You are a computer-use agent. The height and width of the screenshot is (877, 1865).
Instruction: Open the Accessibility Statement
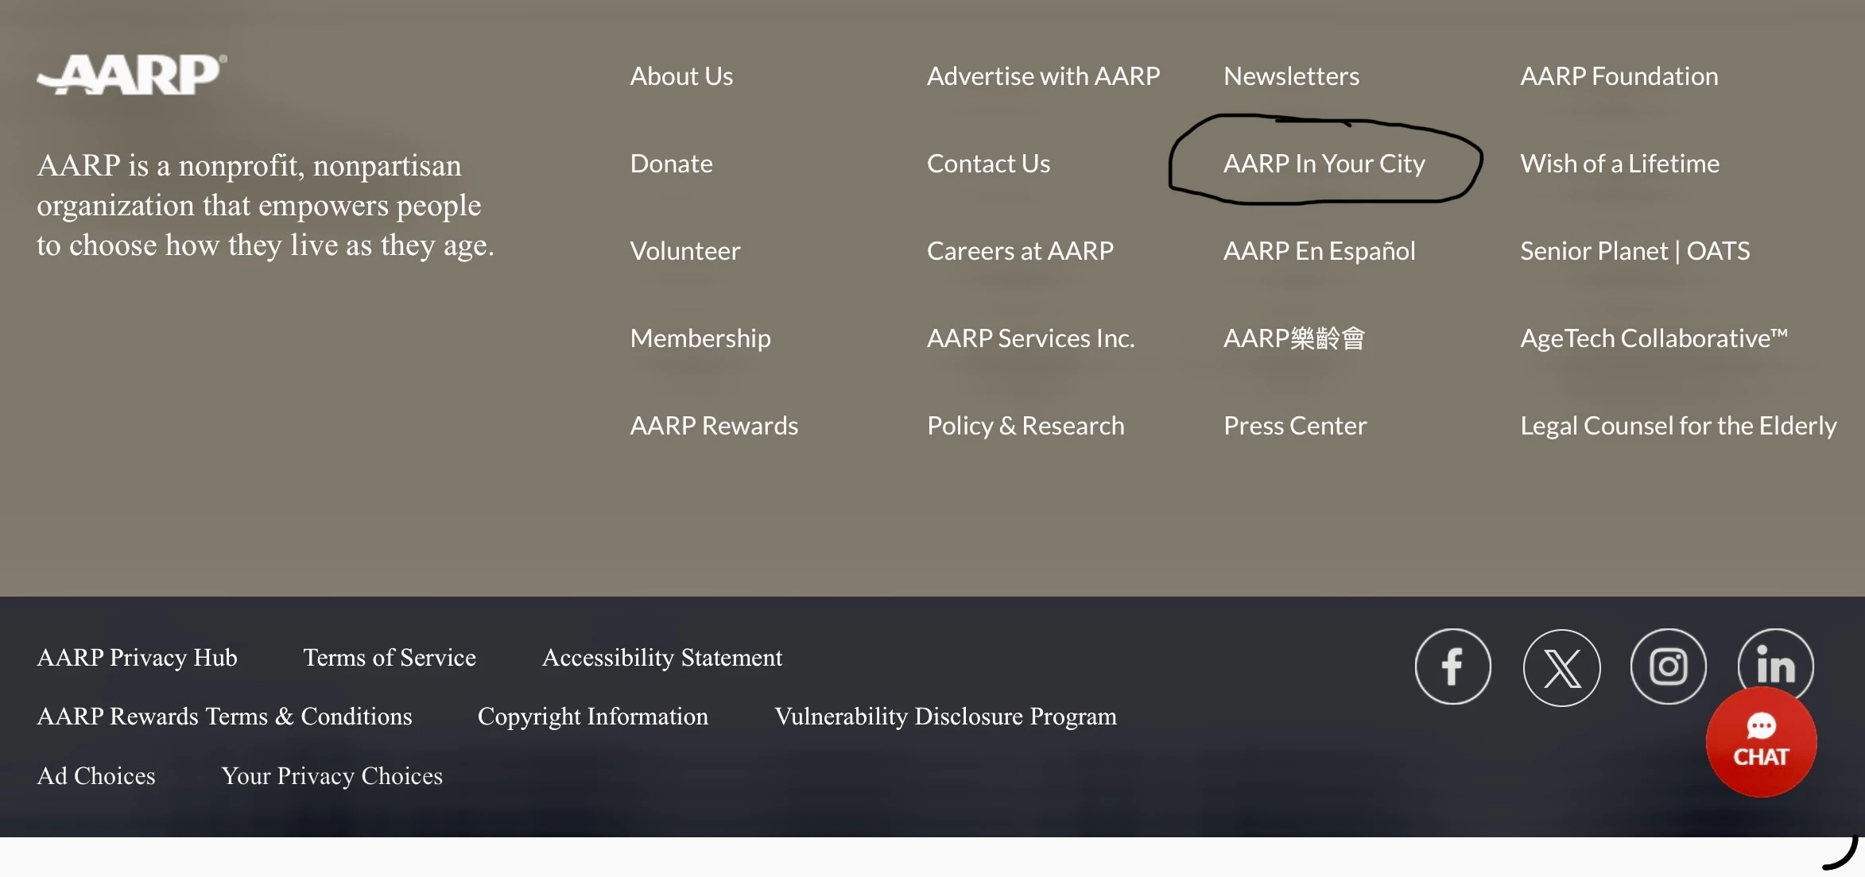point(662,658)
